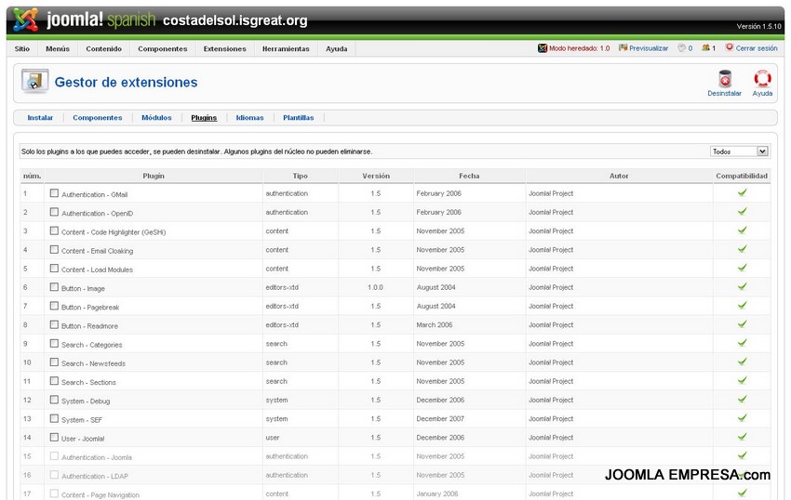
Task: Click the Search - Sections plugin name
Action: [x=88, y=383]
